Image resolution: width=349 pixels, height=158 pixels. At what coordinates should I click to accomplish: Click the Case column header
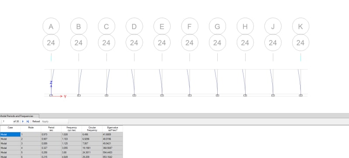[x=10, y=129]
